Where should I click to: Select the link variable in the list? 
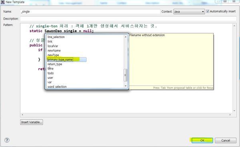[50, 42]
